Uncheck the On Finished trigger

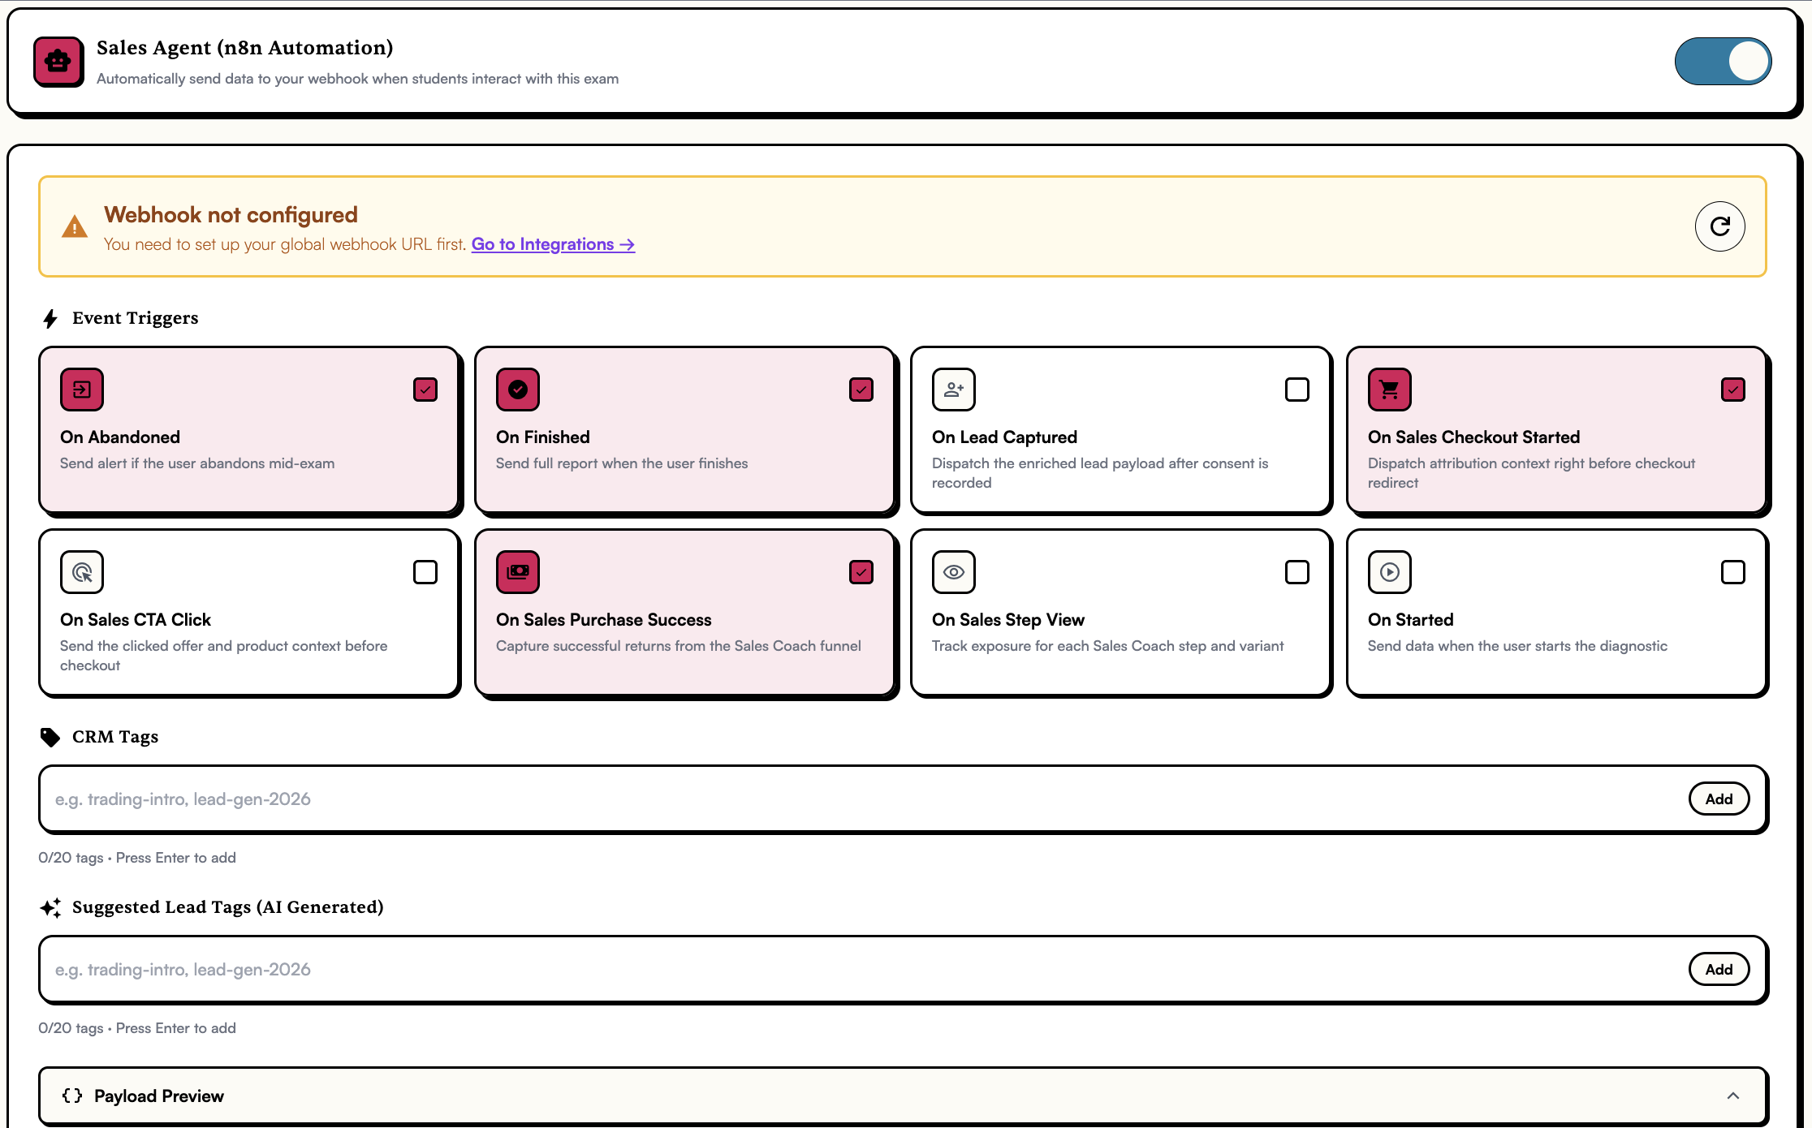(861, 390)
